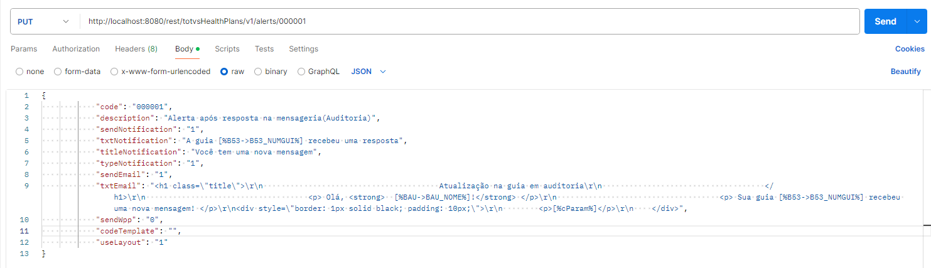Image resolution: width=931 pixels, height=268 pixels.
Task: Select the raw body radio button
Action: pyautogui.click(x=224, y=72)
